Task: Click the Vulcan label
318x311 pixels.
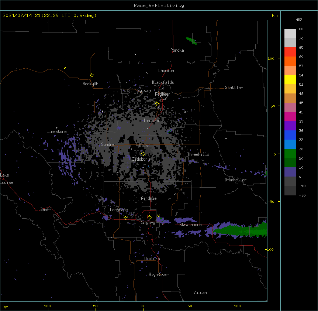Action: [200, 293]
